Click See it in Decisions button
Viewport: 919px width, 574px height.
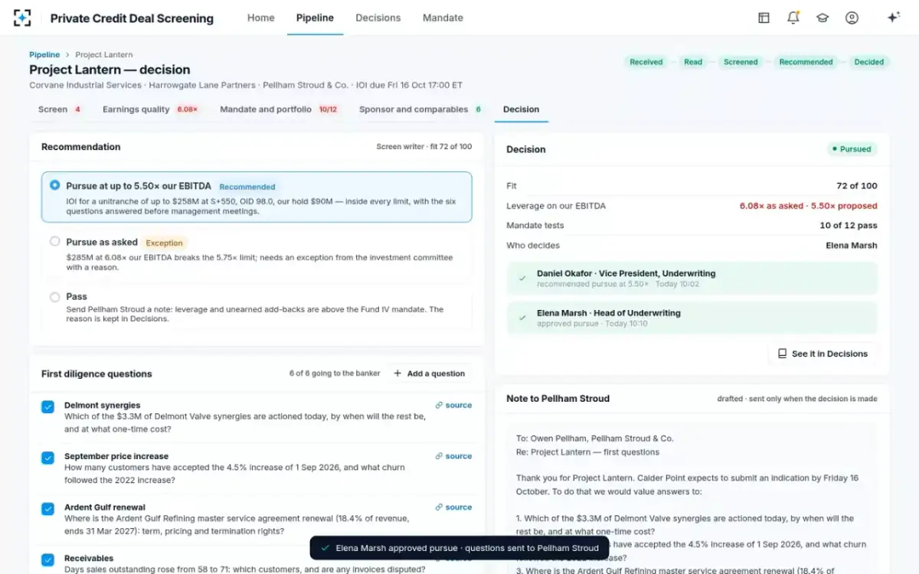[x=823, y=354]
